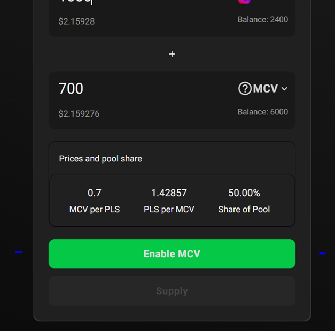The image size is (335, 331).
Task: Click the Share of Pool label
Action: pos(244,209)
